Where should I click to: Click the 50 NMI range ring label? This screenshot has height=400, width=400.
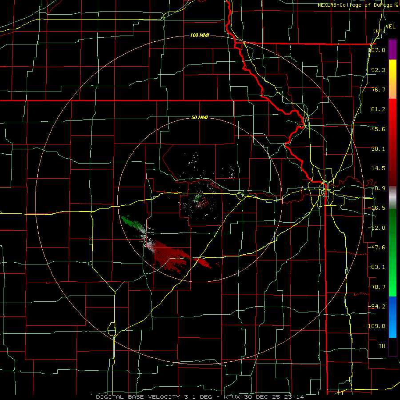200,118
